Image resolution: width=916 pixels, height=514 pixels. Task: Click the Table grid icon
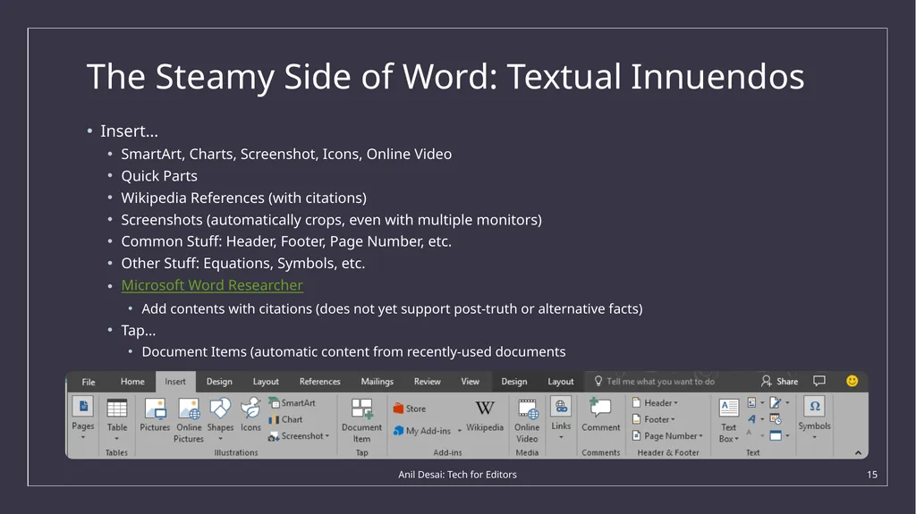coord(117,408)
